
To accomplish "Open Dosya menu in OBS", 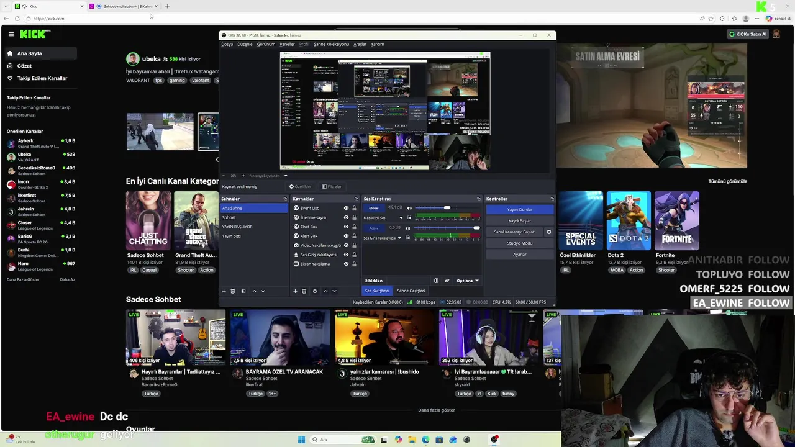I will pyautogui.click(x=227, y=44).
